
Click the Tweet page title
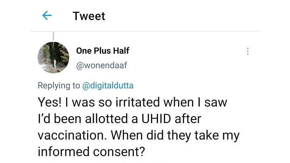tap(89, 16)
